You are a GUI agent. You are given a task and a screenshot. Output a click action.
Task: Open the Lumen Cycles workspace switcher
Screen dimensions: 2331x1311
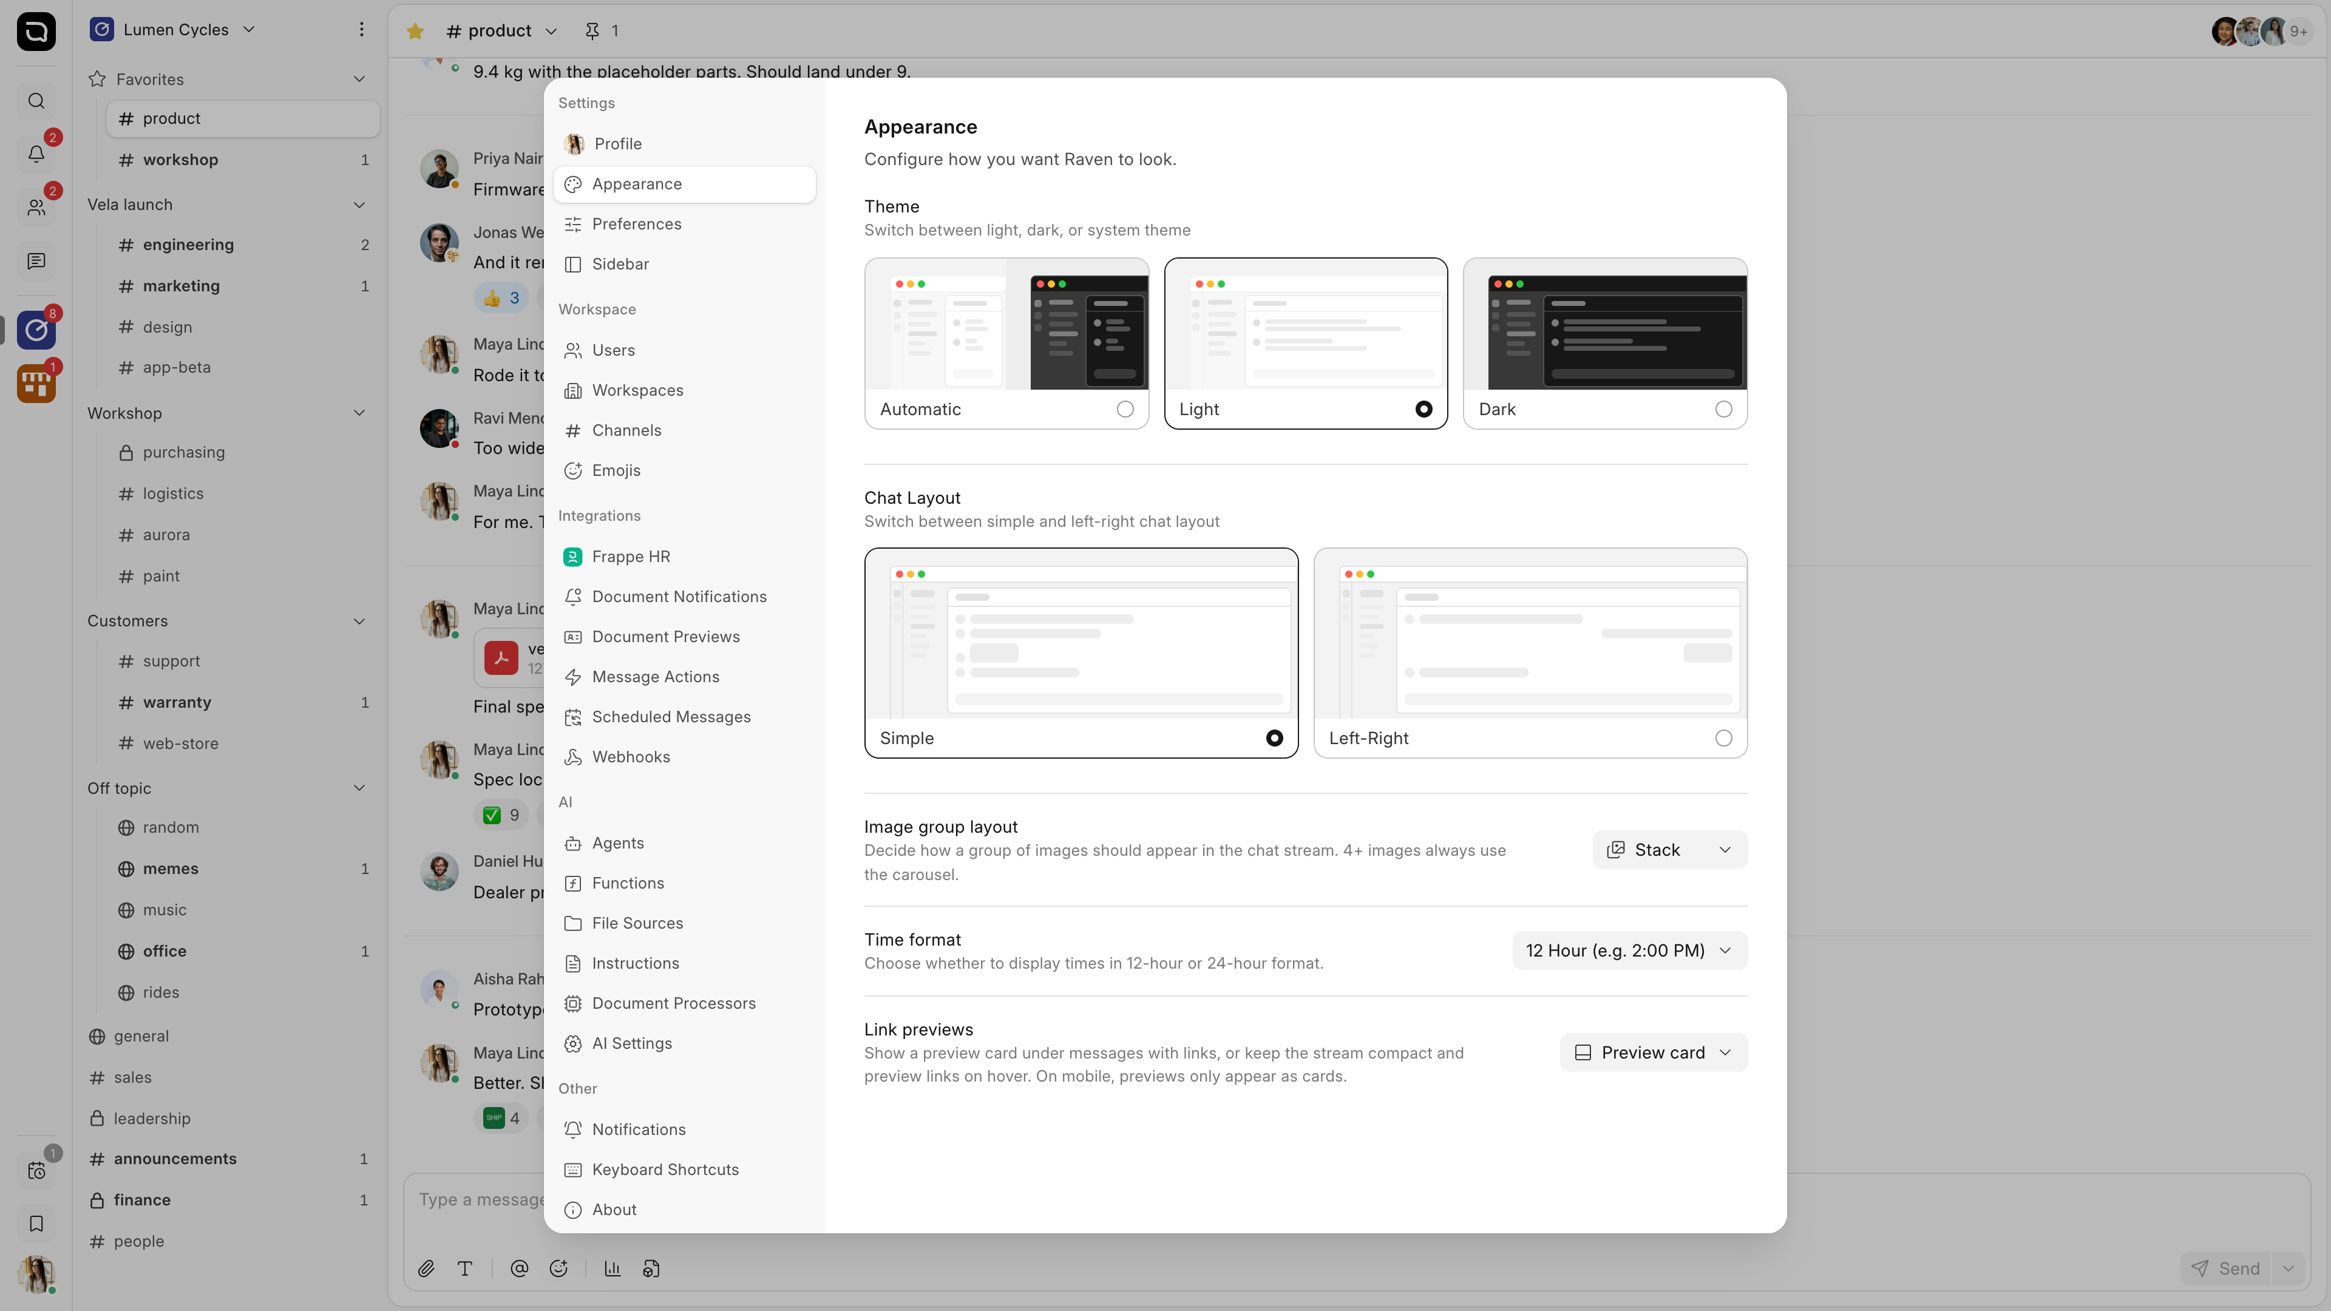coord(173,30)
